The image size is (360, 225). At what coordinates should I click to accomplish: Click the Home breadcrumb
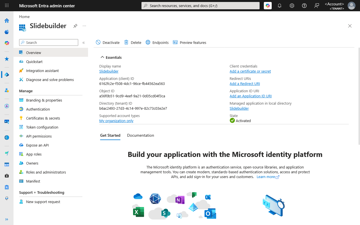click(x=24, y=17)
